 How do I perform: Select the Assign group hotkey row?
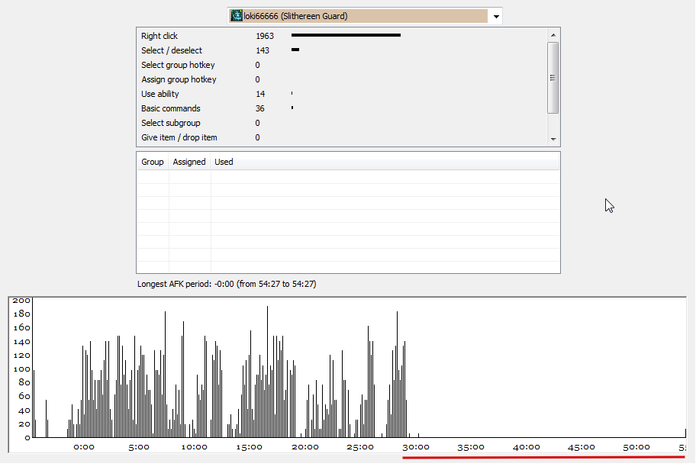pyautogui.click(x=342, y=79)
